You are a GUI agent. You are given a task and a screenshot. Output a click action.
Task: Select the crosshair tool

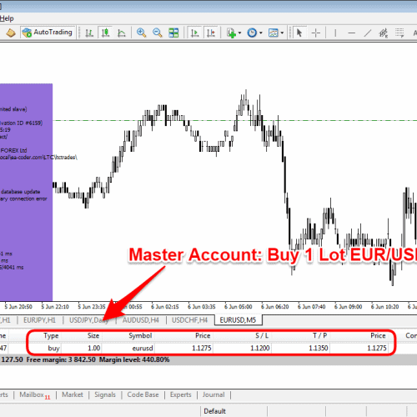coord(316,33)
